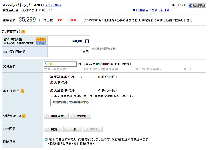
Task: Uncheck the 目論見書 agreement checkbox
Action: [46, 139]
